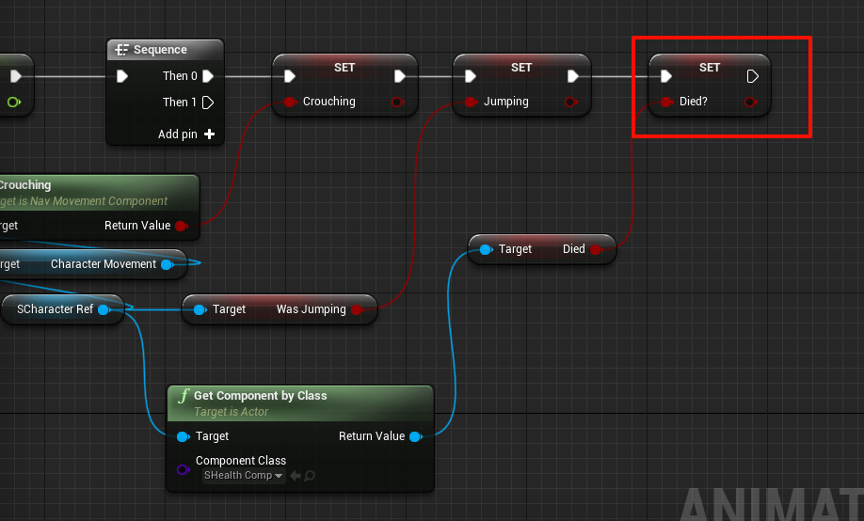Click the Died? boolean input pin
The width and height of the screenshot is (864, 521).
click(666, 102)
